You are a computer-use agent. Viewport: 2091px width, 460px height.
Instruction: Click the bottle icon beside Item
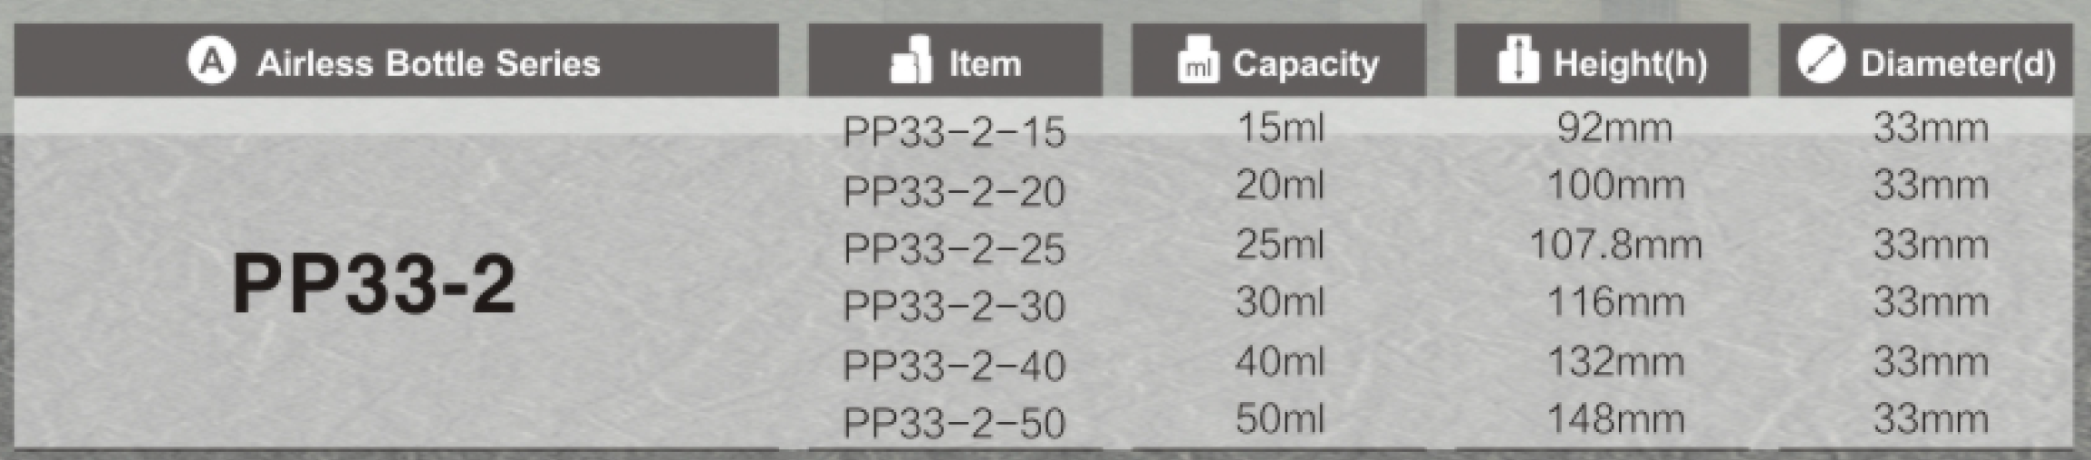[911, 60]
